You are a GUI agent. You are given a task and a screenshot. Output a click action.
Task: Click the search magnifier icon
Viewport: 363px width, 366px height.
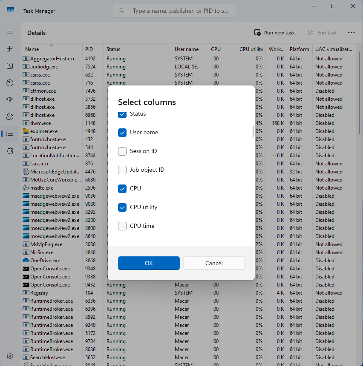(x=122, y=11)
